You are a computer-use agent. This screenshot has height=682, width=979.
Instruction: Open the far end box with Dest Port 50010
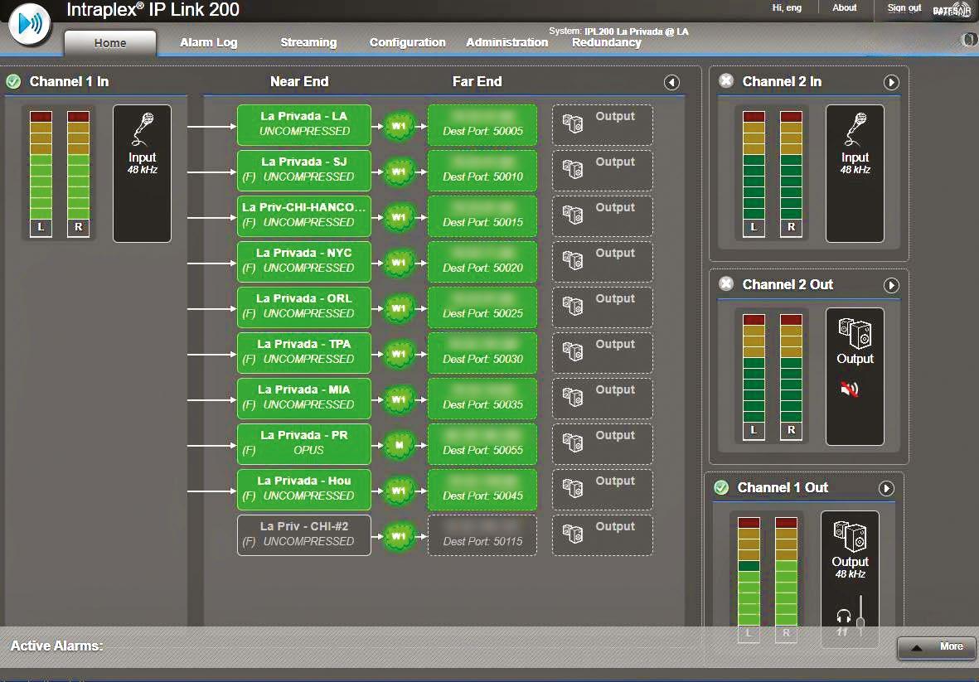click(482, 171)
